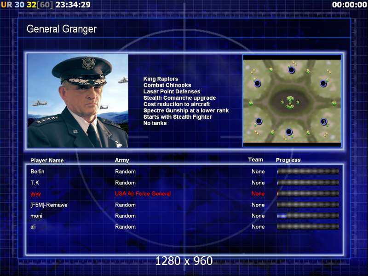Select the upper-right start position on minimap
Image resolution: width=368 pixels, height=276 pixels.
[x=323, y=83]
